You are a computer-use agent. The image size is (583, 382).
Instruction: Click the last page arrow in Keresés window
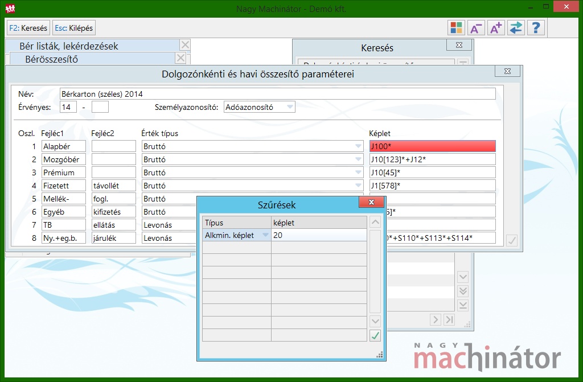pos(449,319)
